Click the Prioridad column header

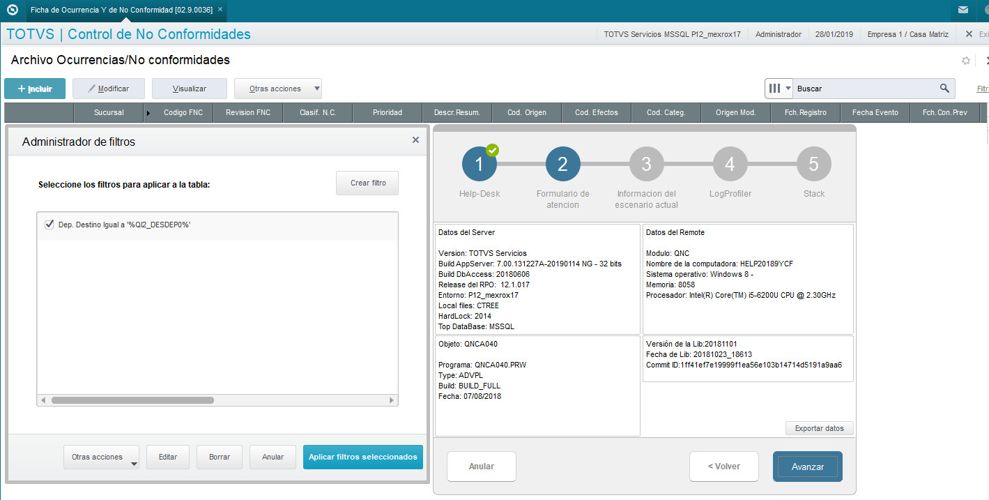click(x=388, y=112)
